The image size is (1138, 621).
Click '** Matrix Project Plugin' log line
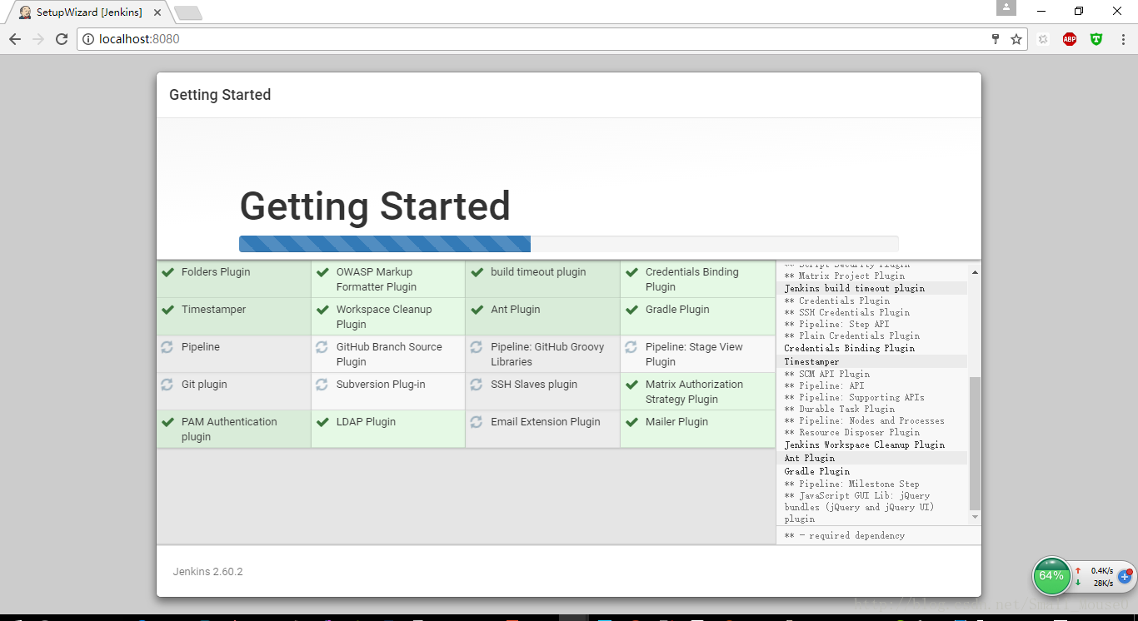(845, 276)
